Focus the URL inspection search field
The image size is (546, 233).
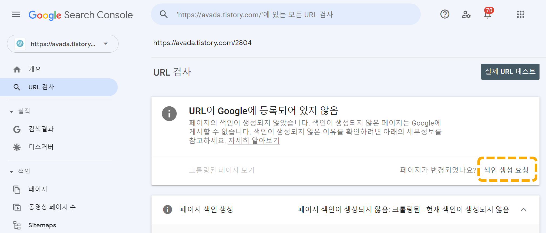[x=286, y=14]
